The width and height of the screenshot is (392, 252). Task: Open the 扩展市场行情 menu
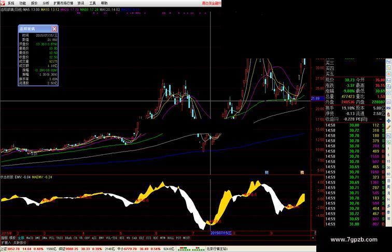63,3
